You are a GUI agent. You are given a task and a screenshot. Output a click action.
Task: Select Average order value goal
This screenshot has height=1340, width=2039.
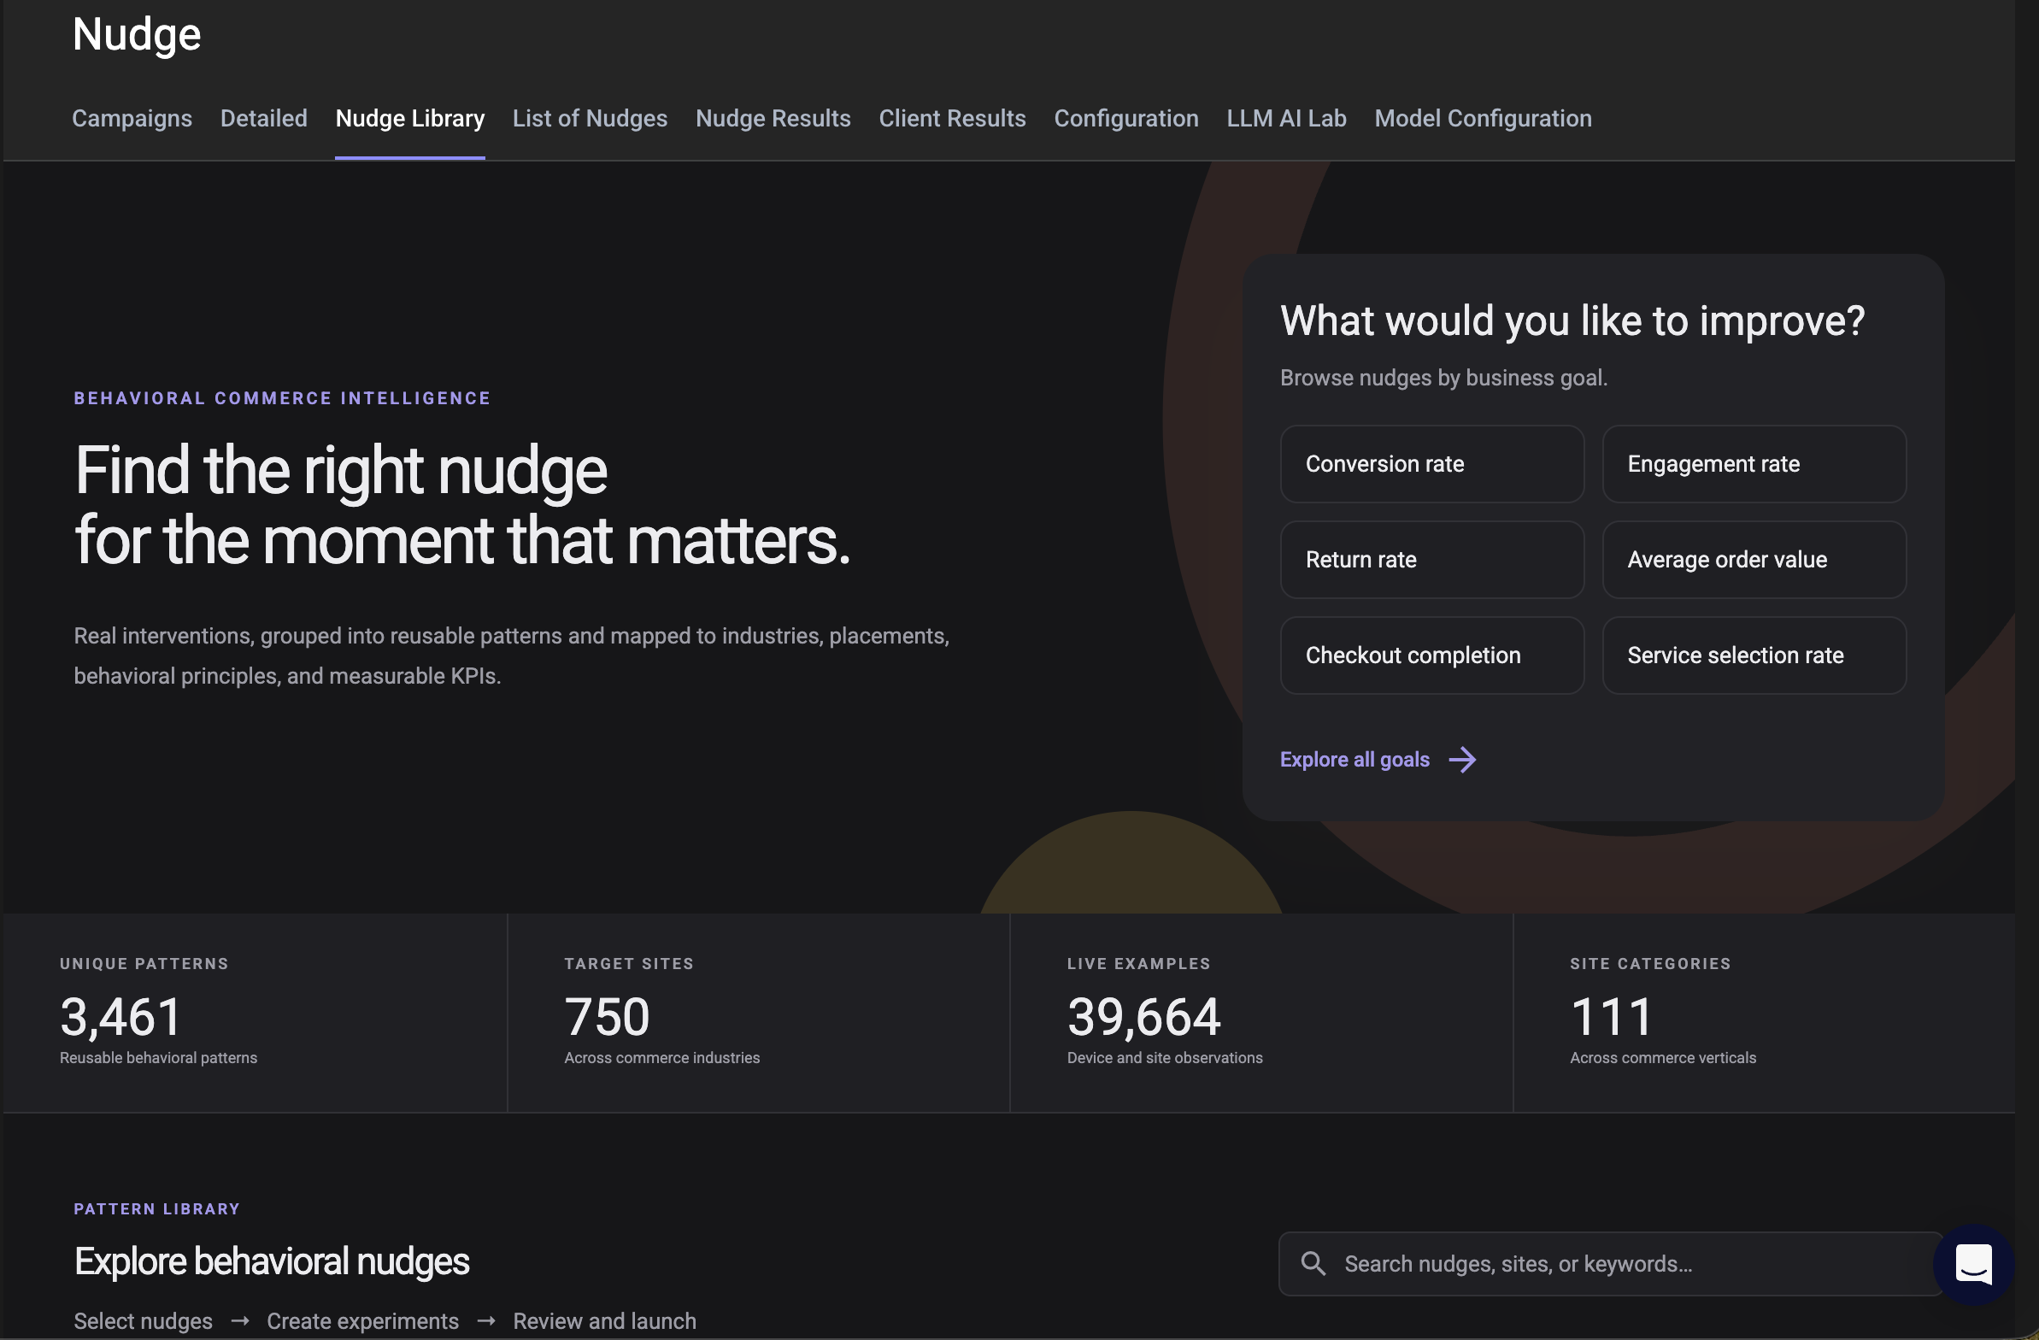(x=1754, y=561)
